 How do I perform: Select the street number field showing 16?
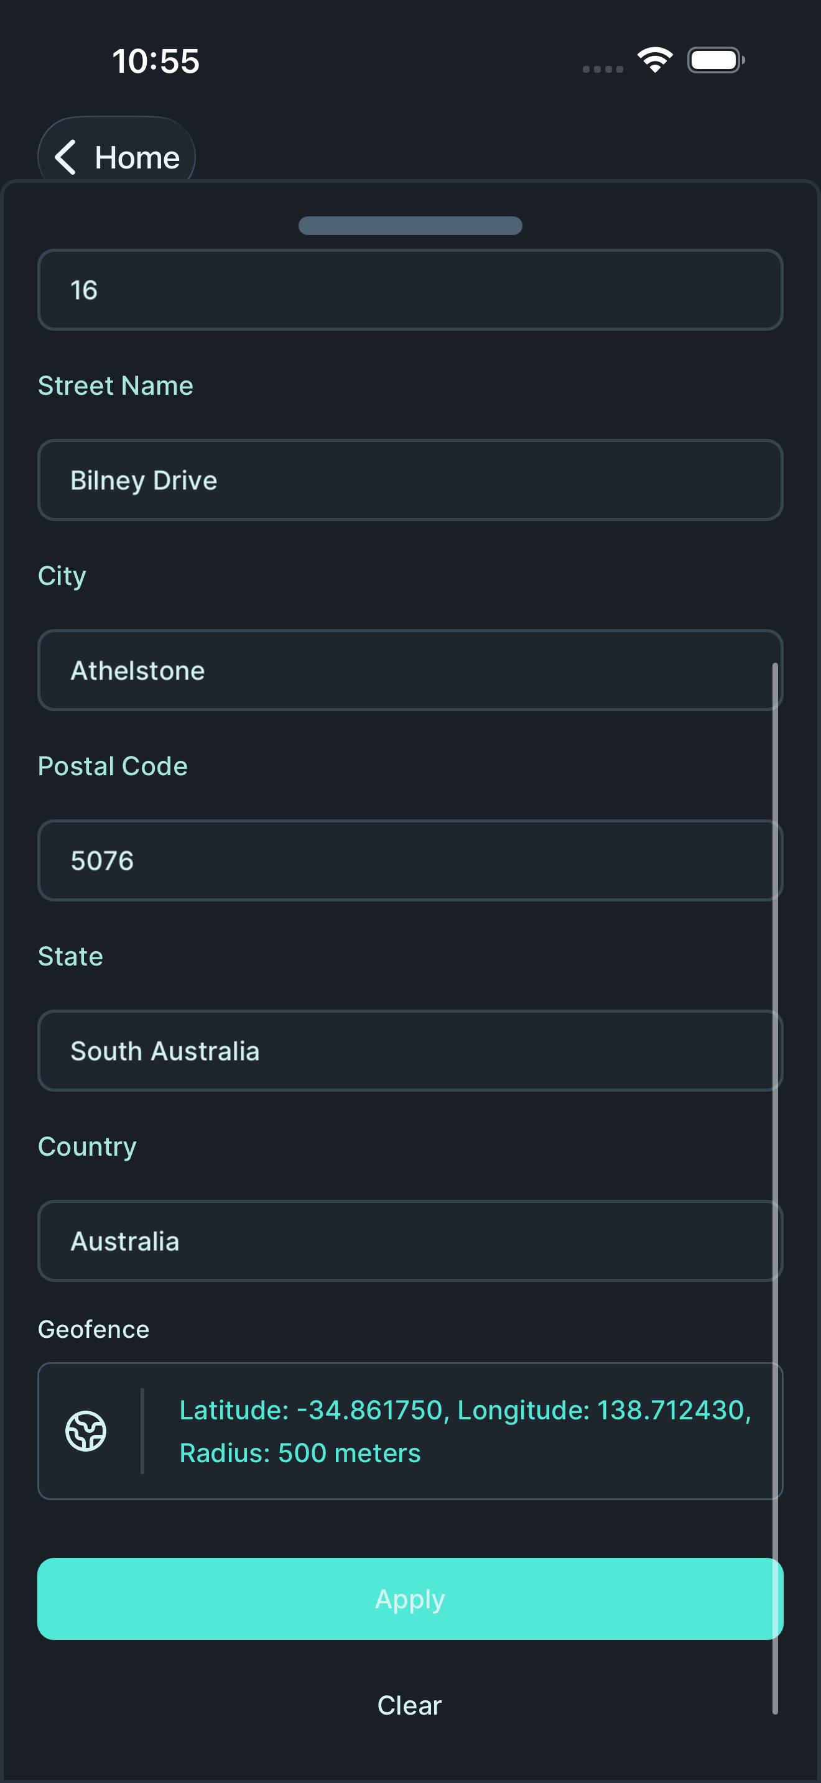pos(410,290)
